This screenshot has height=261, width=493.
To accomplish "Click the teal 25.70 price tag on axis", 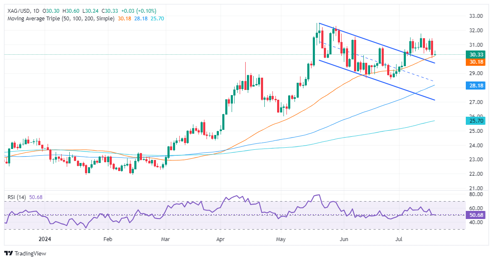I will point(475,121).
